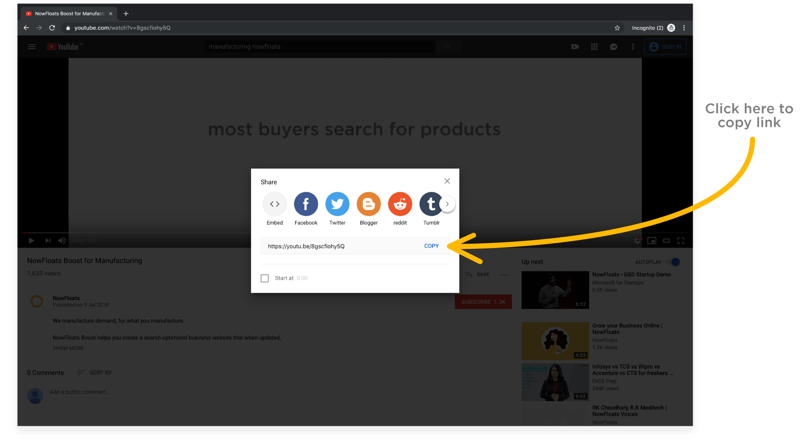Image resolution: width=805 pixels, height=439 pixels.
Task: Share video on Blogger
Action: (369, 204)
